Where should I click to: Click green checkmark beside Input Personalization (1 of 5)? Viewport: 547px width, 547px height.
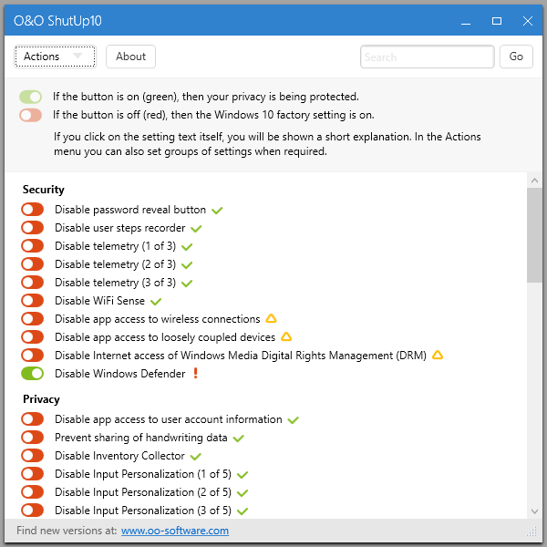243,475
